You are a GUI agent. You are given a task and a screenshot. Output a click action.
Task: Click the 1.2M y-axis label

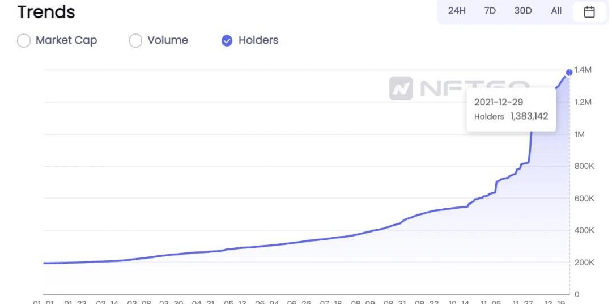583,102
